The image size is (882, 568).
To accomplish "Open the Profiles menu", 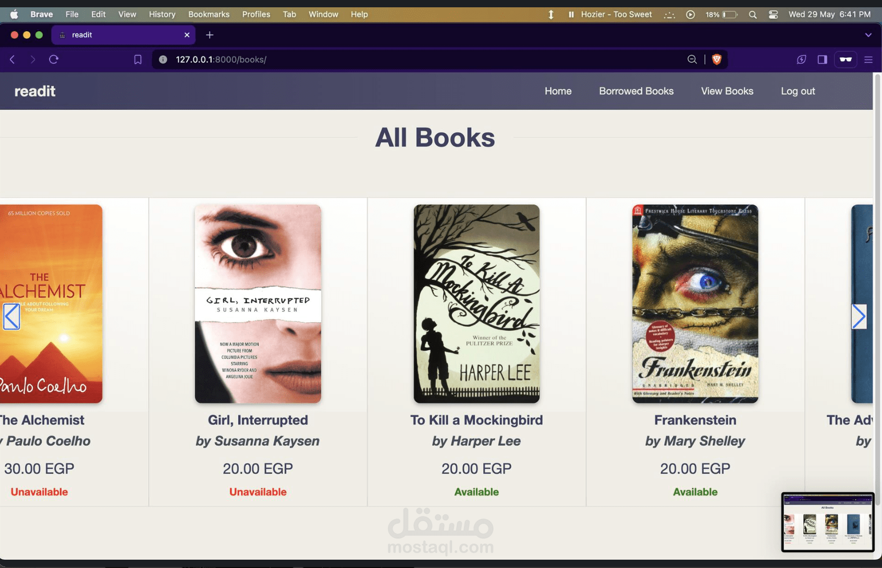I will pos(256,15).
